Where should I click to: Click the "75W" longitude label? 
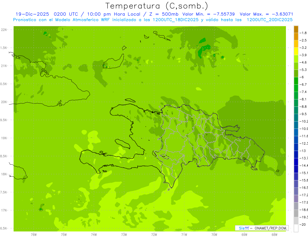click(x=64, y=235)
